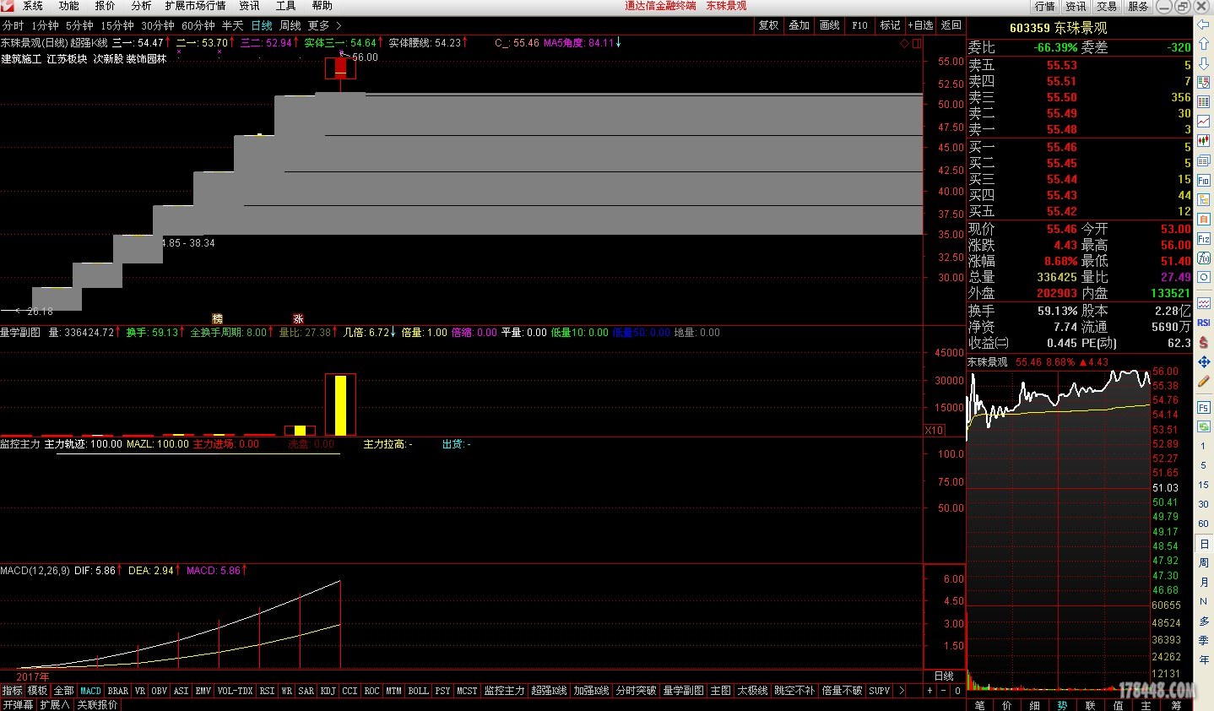Open the candlestick chart icon in sidebar
Viewport: 1214px width, 711px height.
1204,141
